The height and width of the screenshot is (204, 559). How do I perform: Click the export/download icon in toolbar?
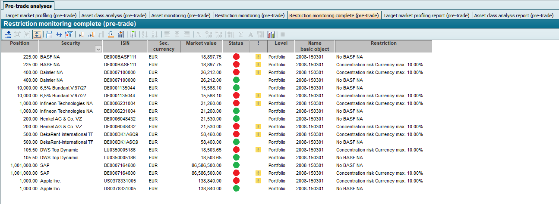click(x=8, y=34)
